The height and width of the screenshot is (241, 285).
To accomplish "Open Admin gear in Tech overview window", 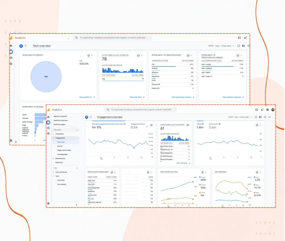I will (x=11, y=141).
